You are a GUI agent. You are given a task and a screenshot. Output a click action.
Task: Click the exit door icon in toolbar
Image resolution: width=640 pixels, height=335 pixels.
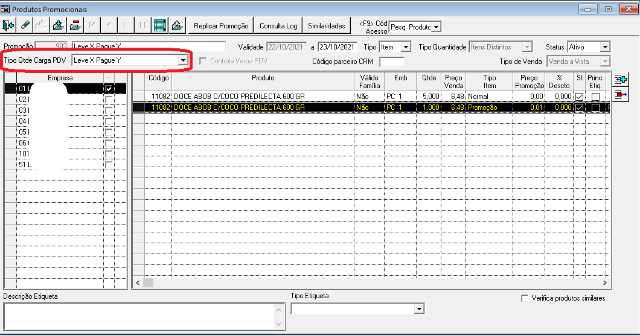[8, 25]
